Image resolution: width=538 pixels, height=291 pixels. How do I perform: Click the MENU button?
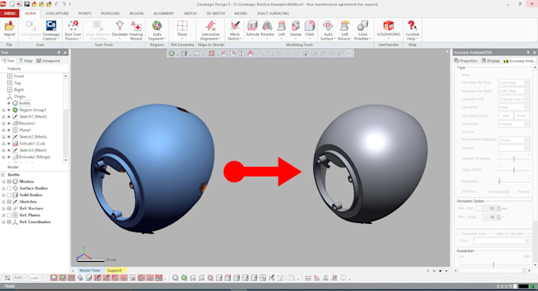click(x=9, y=13)
